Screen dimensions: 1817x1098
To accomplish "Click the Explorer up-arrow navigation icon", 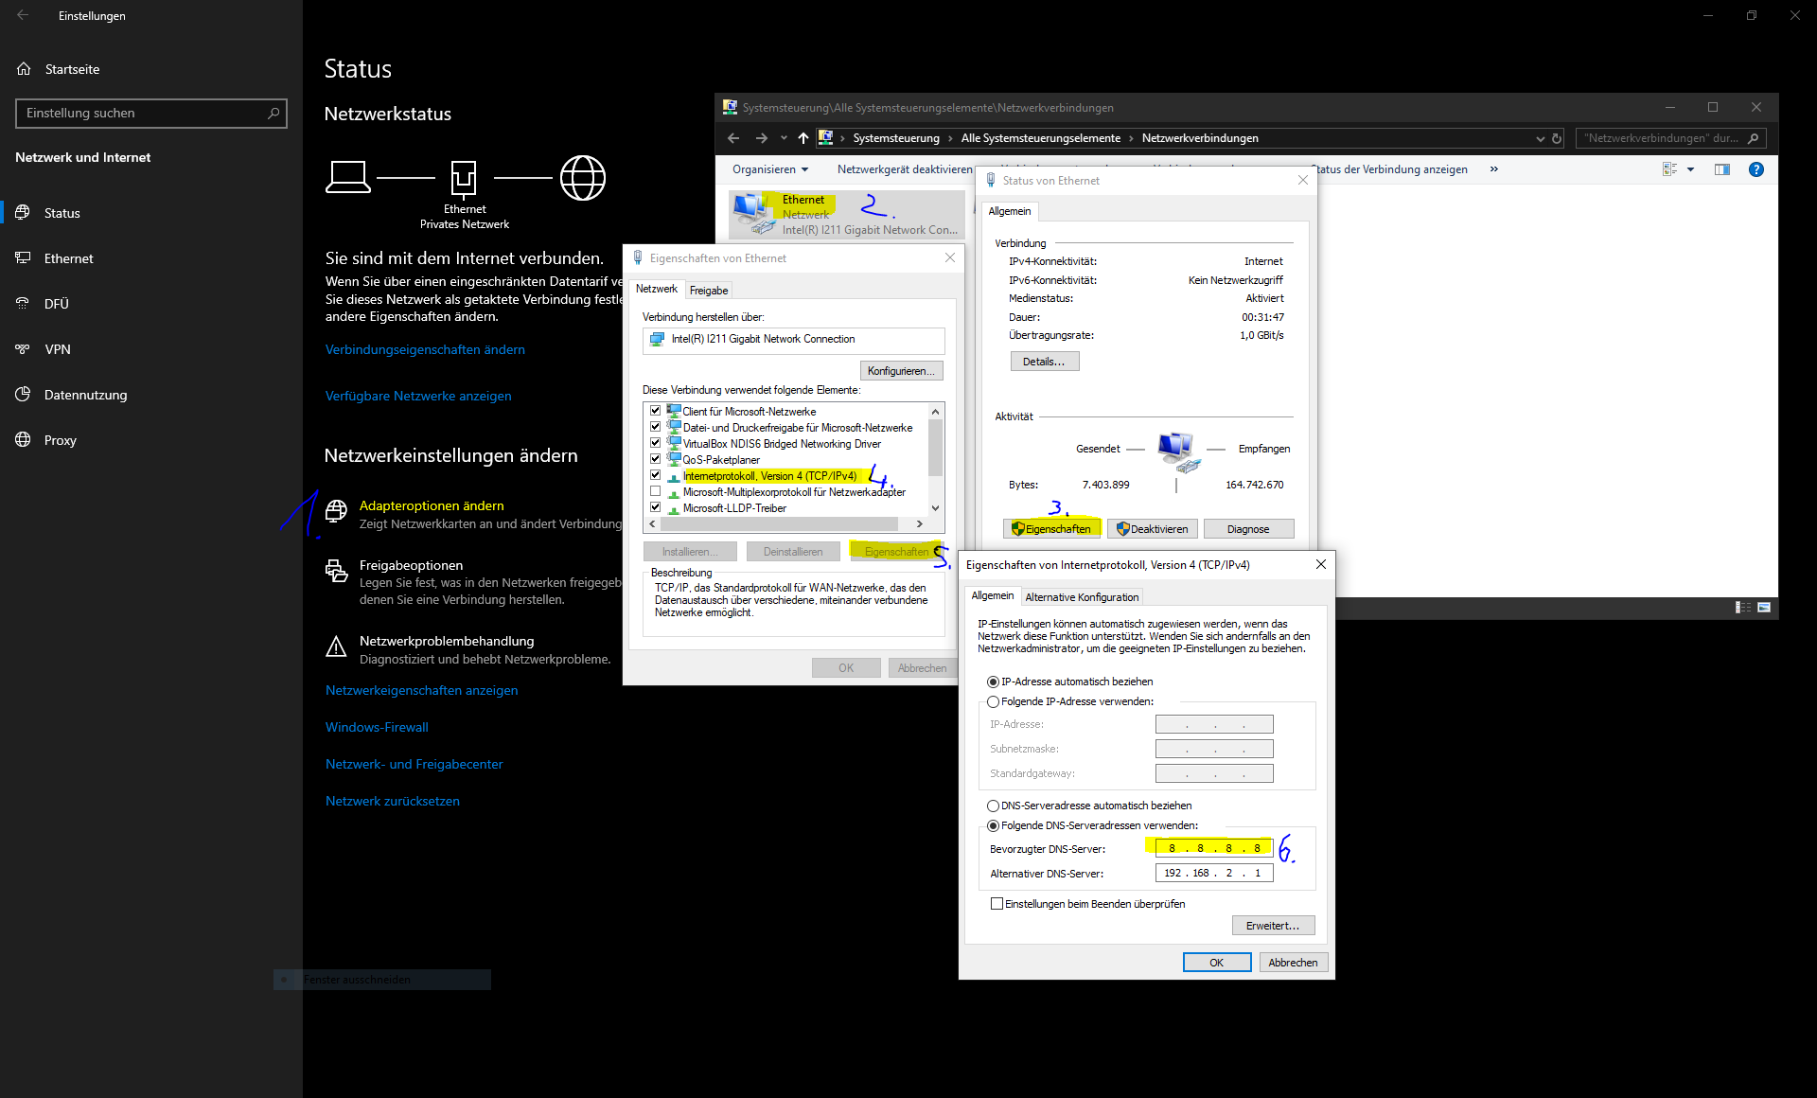I will coord(803,138).
